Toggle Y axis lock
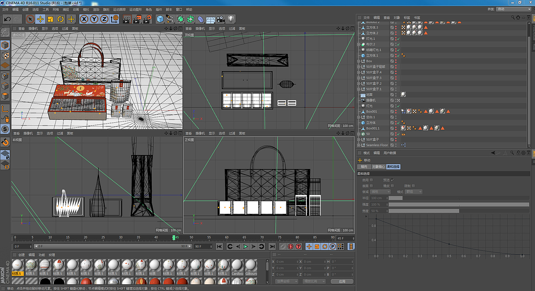 pyautogui.click(x=94, y=19)
